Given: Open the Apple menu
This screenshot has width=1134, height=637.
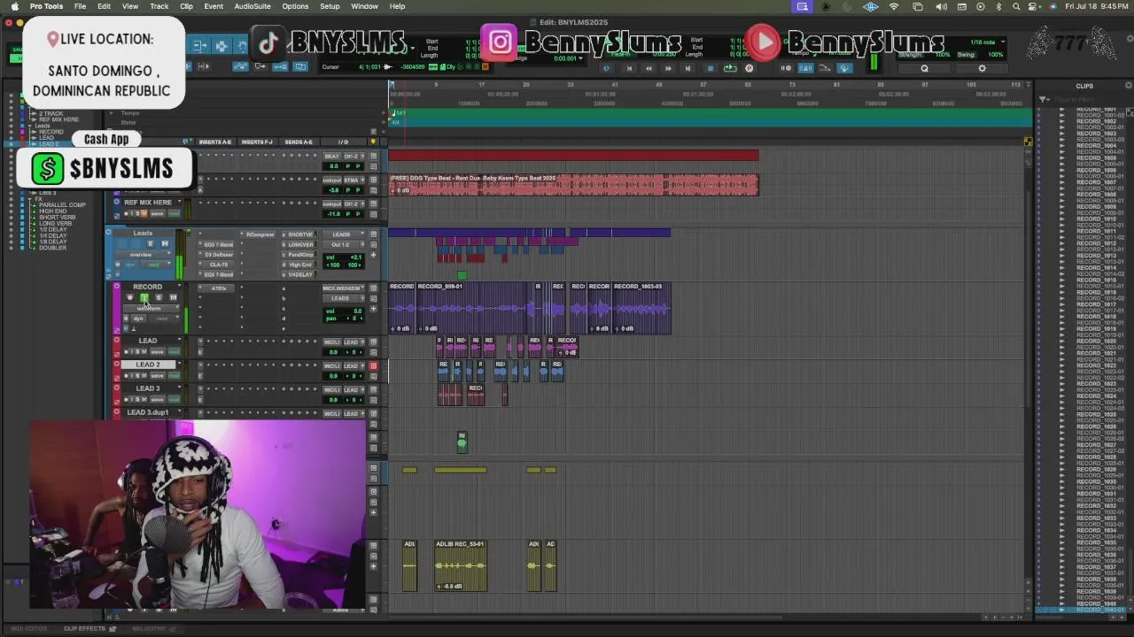Looking at the screenshot, I should (x=14, y=6).
